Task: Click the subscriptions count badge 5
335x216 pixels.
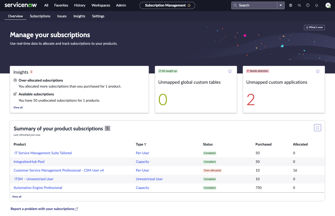Action: 107,128
